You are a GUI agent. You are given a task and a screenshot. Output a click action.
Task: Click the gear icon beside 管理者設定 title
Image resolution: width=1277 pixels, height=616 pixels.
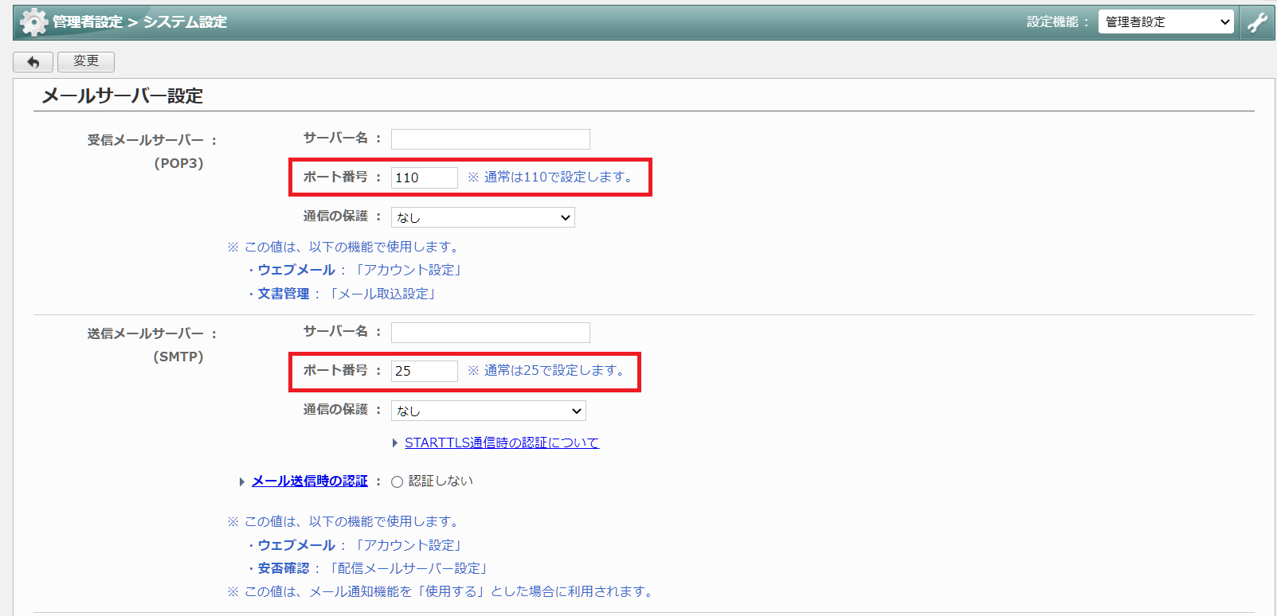(x=33, y=22)
